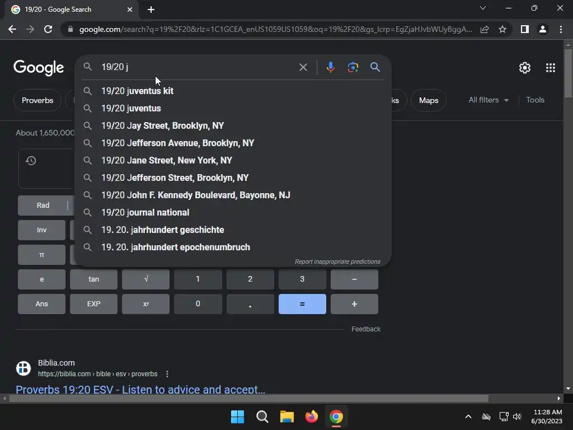
Task: Choose suggestion 19/20 juventus
Action: tap(233, 108)
